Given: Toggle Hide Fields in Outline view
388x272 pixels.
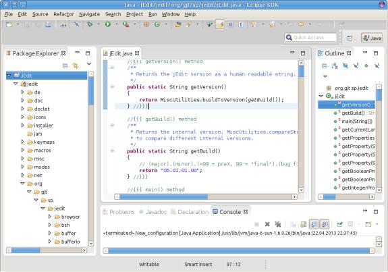Looking at the screenshot, I should click(x=345, y=66).
